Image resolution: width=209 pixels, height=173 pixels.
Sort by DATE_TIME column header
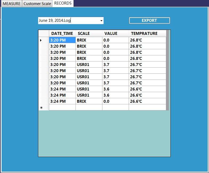pos(62,34)
